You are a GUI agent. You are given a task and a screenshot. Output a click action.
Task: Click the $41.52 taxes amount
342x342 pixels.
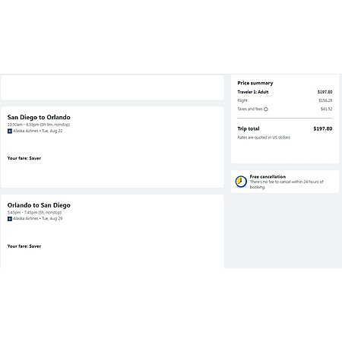click(326, 109)
